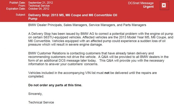Click the 'From:' label in header
Screen dimensions: 174x106
[22, 6]
